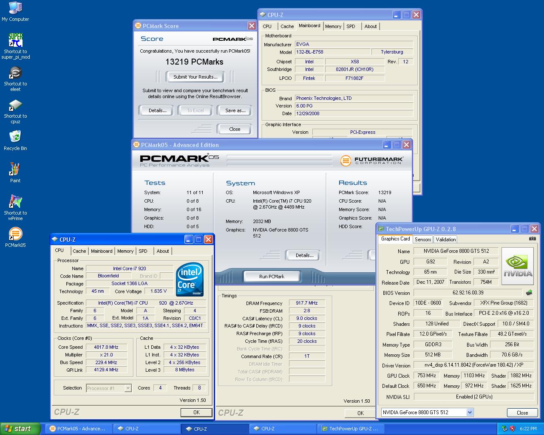Screen dimensions: 544x435
Task: Click the first CPU-Z taskbar button
Action: (147, 429)
